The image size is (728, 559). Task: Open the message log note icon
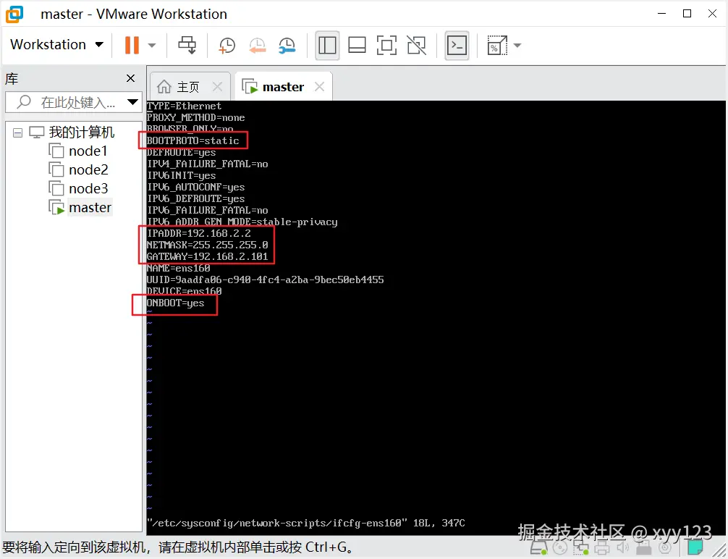point(695,548)
